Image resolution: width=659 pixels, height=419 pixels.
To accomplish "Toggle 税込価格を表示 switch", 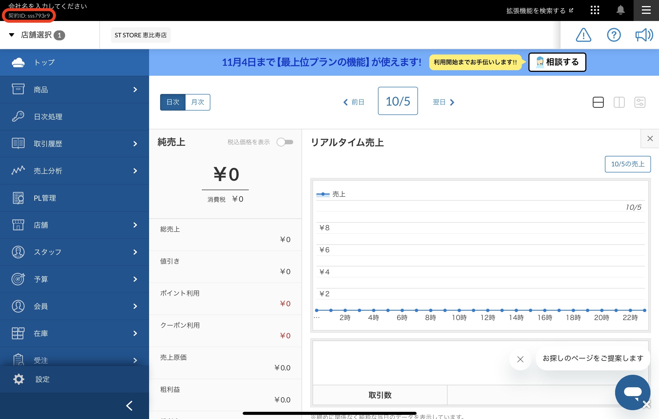I will (x=285, y=142).
